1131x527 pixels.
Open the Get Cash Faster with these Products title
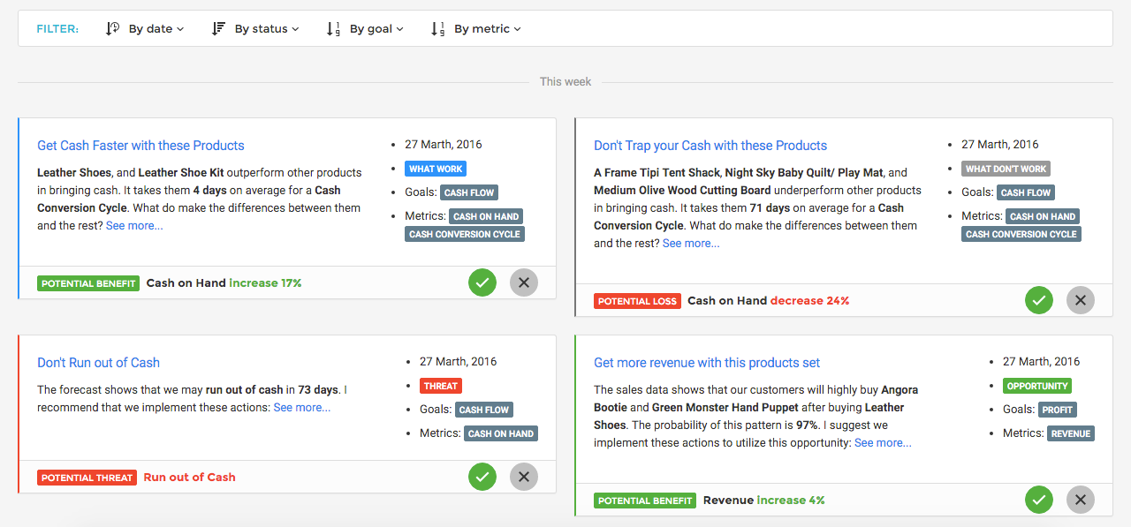(140, 146)
